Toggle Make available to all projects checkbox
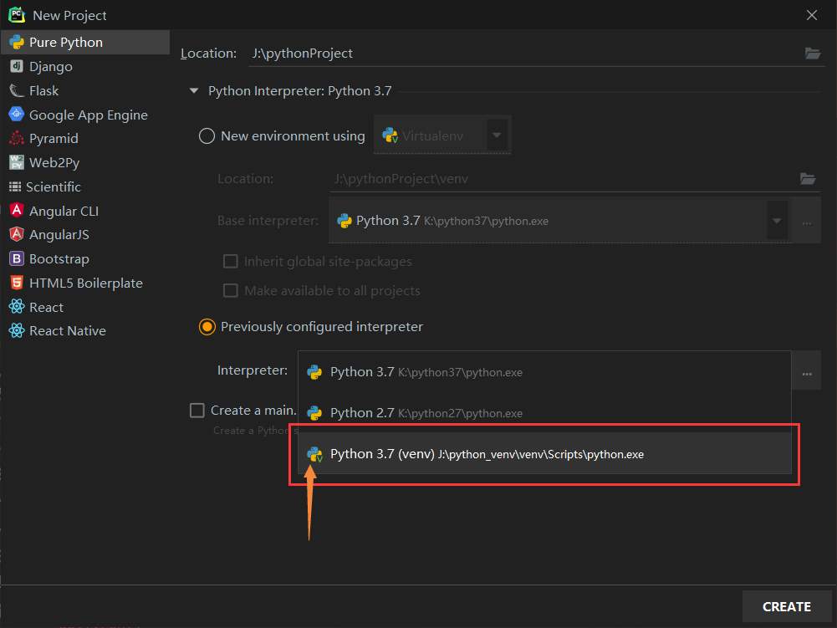Screen dimensions: 837x628 [230, 290]
